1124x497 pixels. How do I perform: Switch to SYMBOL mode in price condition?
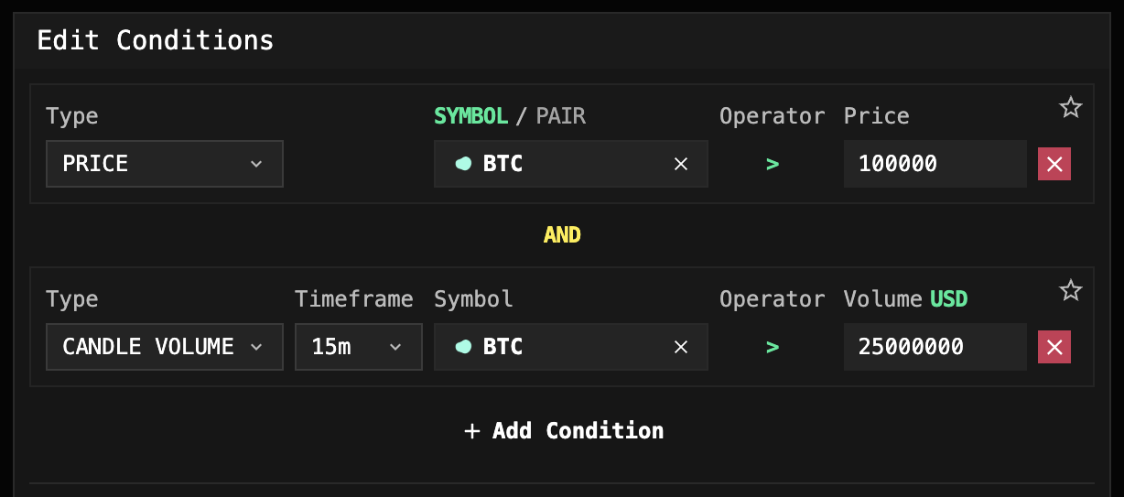[x=470, y=116]
